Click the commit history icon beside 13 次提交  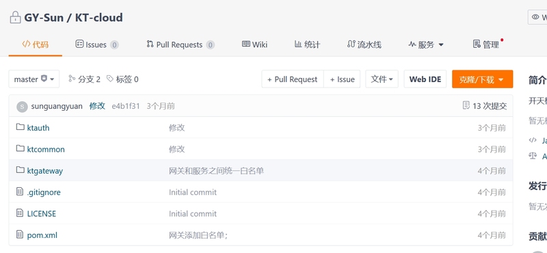pyautogui.click(x=466, y=106)
